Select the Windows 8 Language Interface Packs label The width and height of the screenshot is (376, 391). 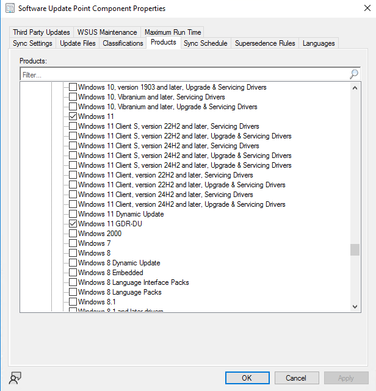134,282
